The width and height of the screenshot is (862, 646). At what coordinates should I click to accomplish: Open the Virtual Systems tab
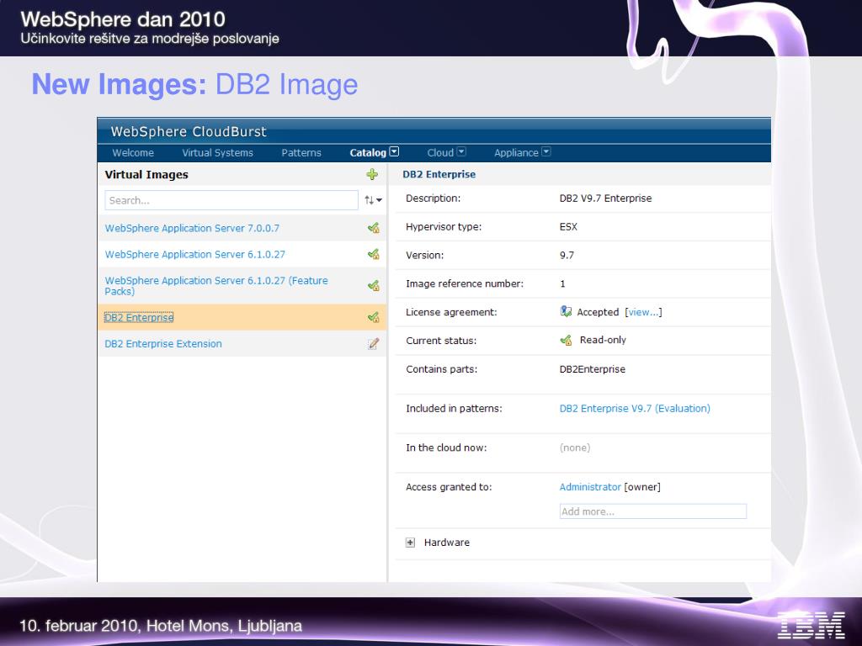[218, 153]
